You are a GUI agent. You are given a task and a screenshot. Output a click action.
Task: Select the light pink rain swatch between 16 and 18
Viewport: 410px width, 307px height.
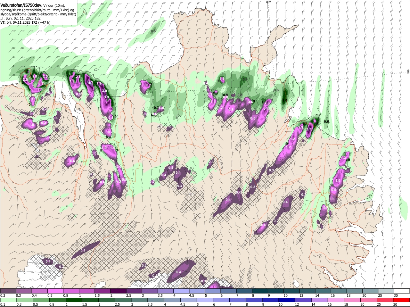tap(336, 300)
